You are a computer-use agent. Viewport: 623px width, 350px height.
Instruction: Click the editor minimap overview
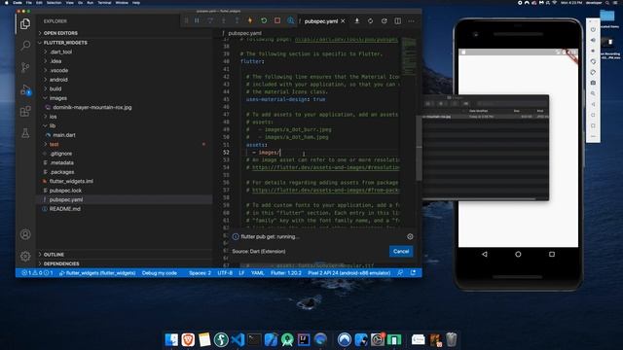409,56
